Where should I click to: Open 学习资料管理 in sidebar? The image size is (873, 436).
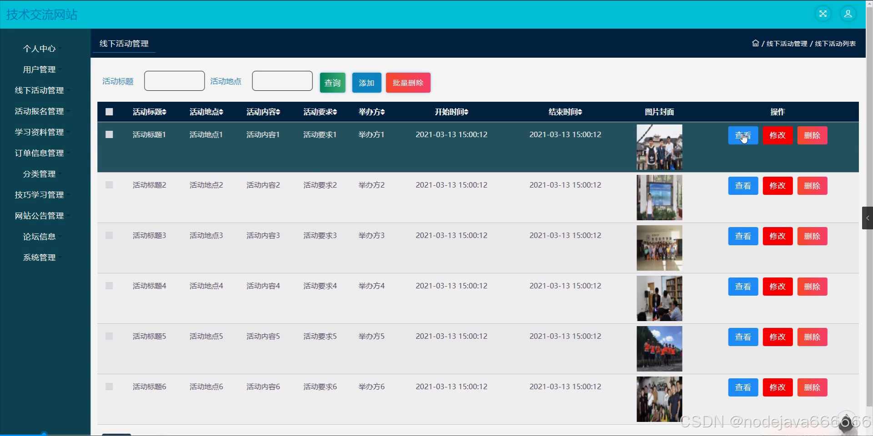point(40,132)
